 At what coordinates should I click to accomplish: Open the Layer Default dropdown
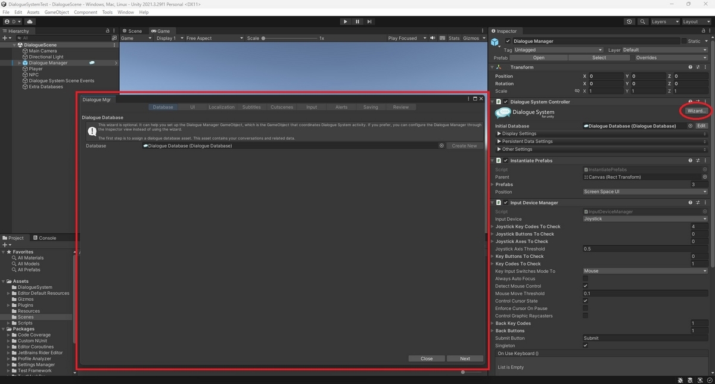[664, 50]
